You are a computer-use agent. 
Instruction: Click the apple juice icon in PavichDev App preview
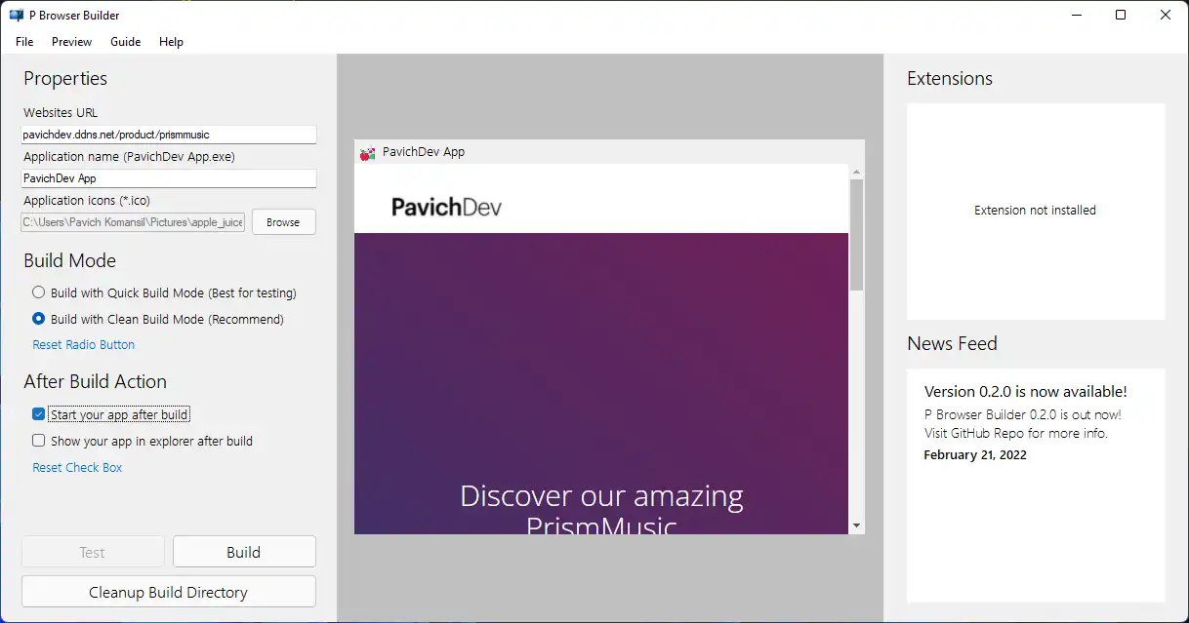pyautogui.click(x=367, y=152)
